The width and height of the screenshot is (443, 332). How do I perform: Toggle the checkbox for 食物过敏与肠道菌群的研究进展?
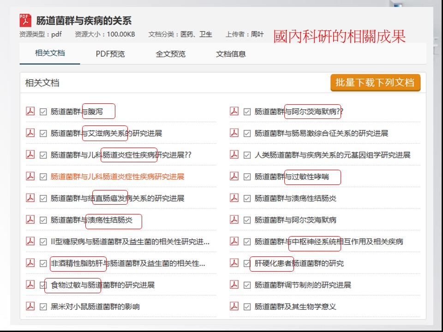pos(43,285)
